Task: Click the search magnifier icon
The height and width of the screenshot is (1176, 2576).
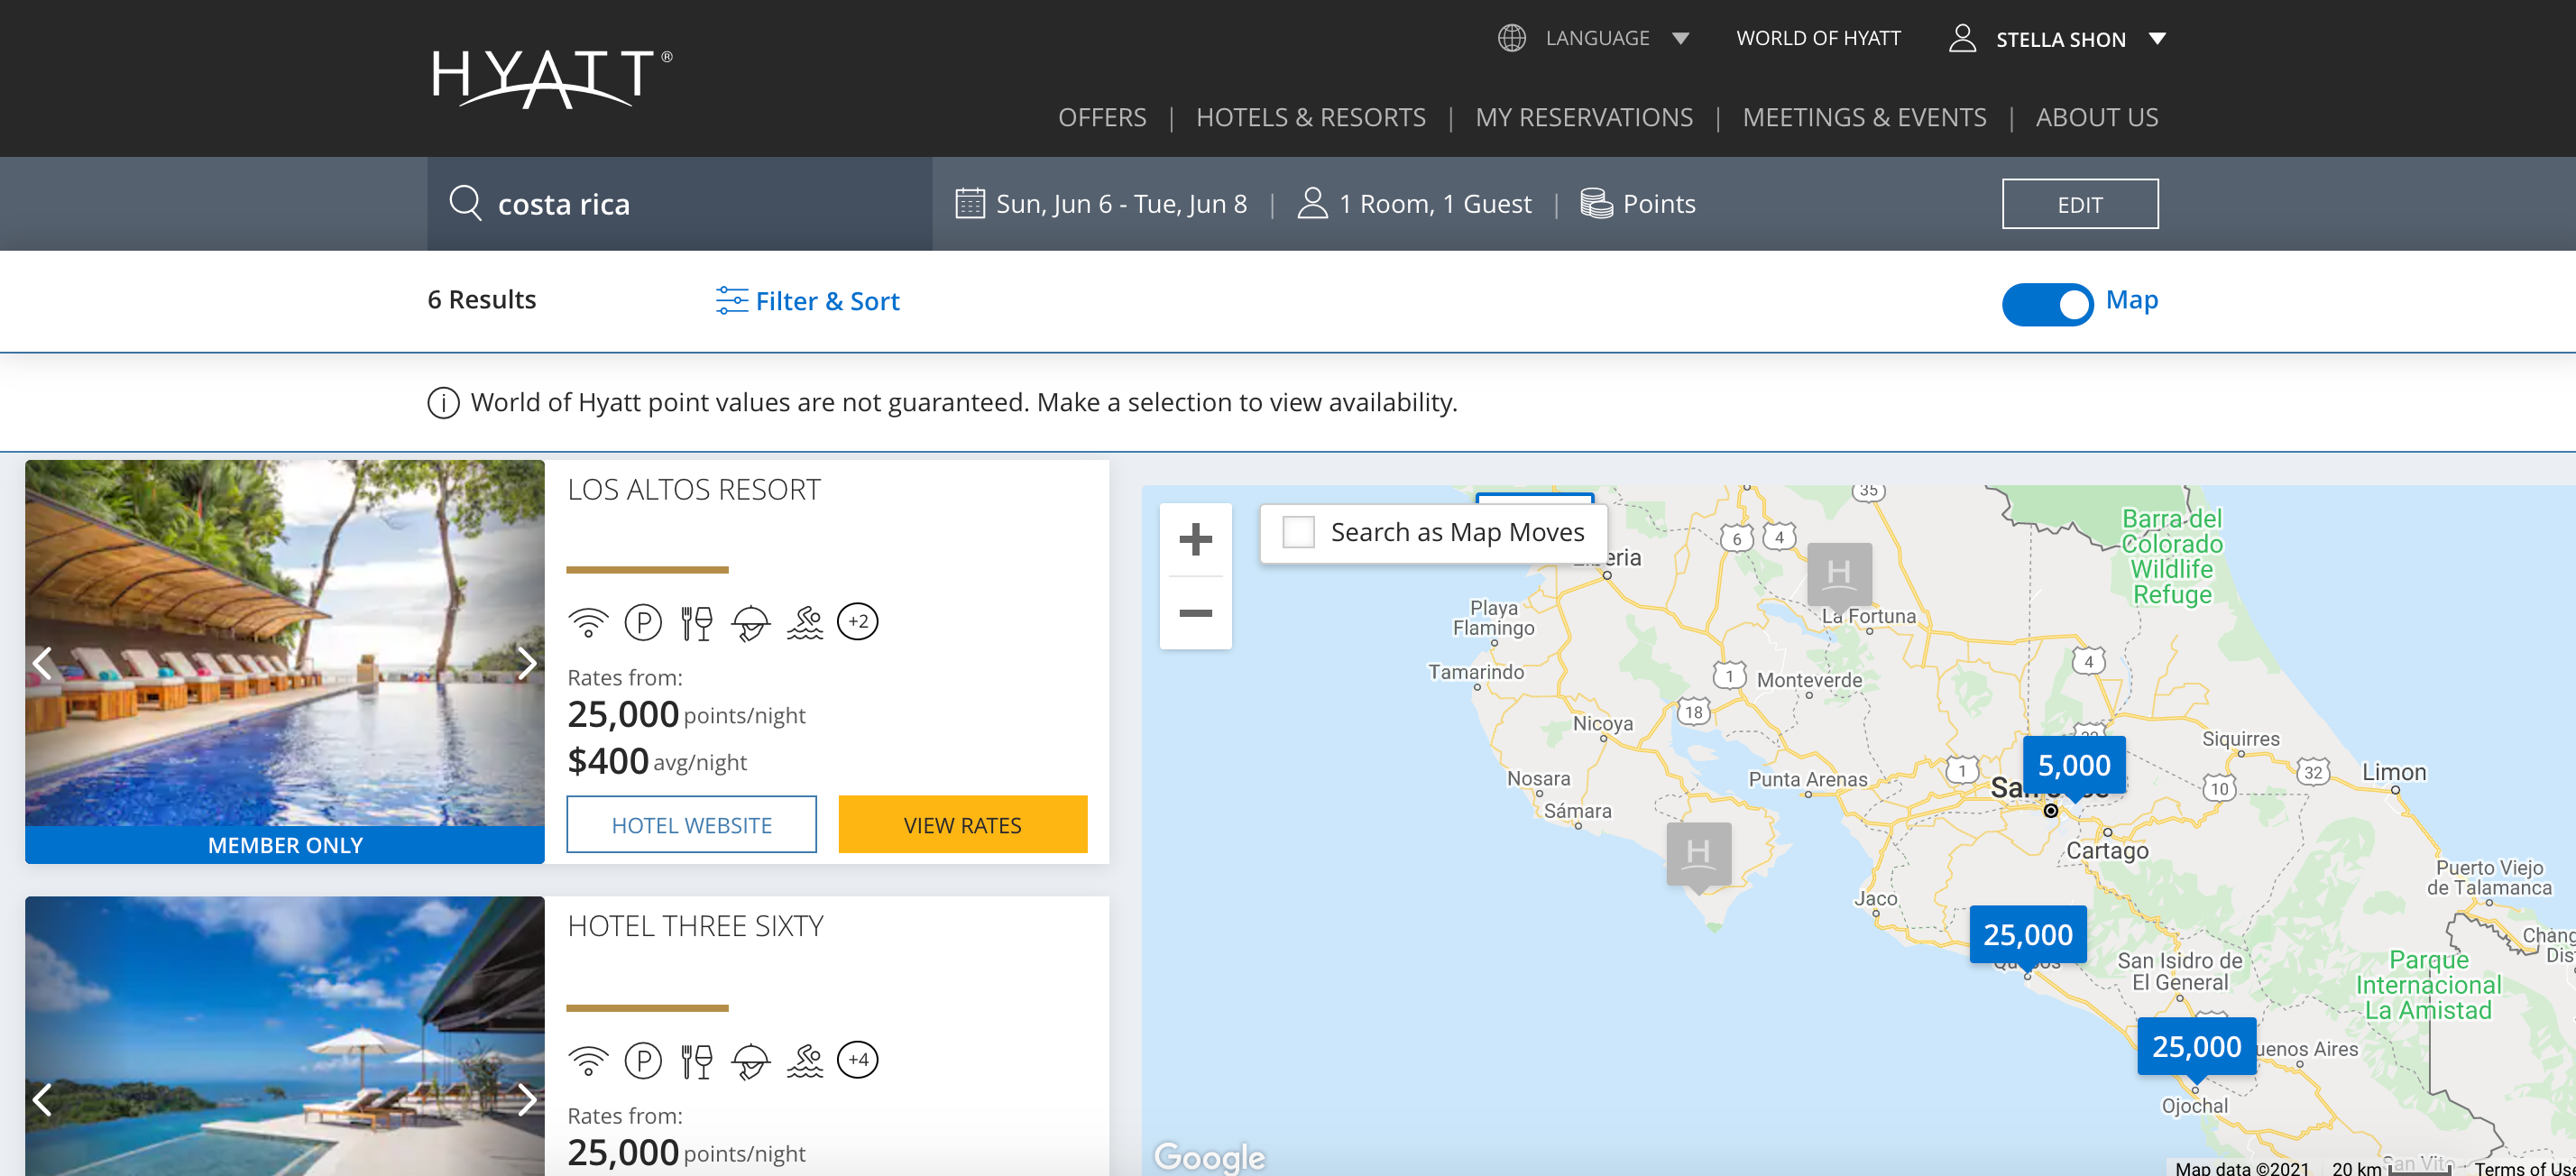Action: [465, 202]
